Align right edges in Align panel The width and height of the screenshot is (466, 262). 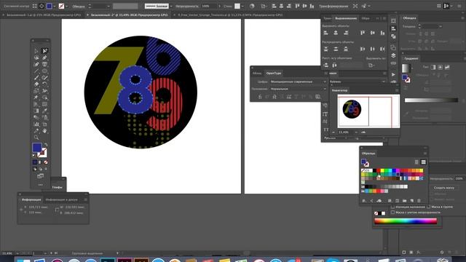pyautogui.click(x=346, y=33)
